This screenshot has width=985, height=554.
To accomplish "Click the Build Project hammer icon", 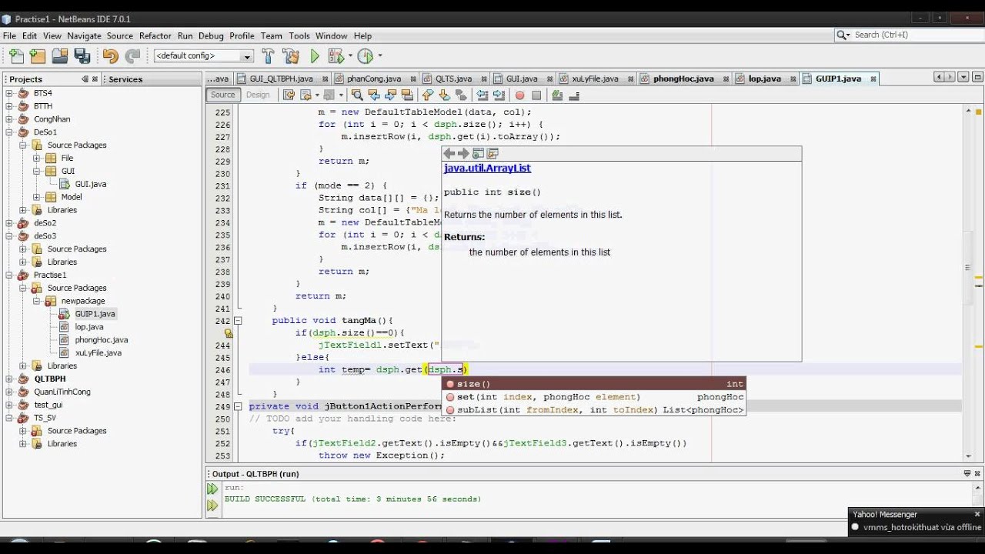I will tap(268, 55).
